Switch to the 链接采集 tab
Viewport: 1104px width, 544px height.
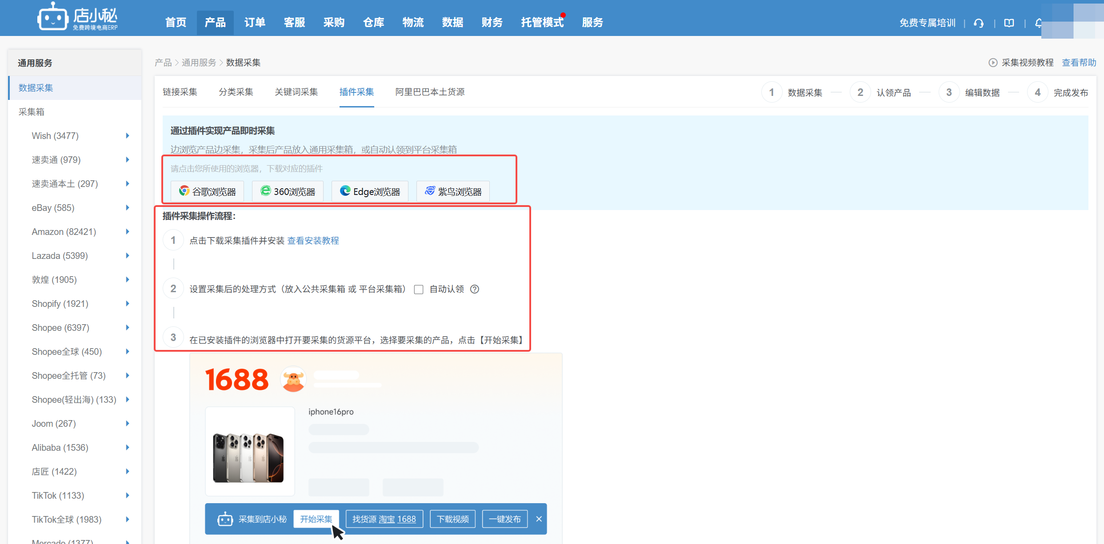click(x=180, y=92)
